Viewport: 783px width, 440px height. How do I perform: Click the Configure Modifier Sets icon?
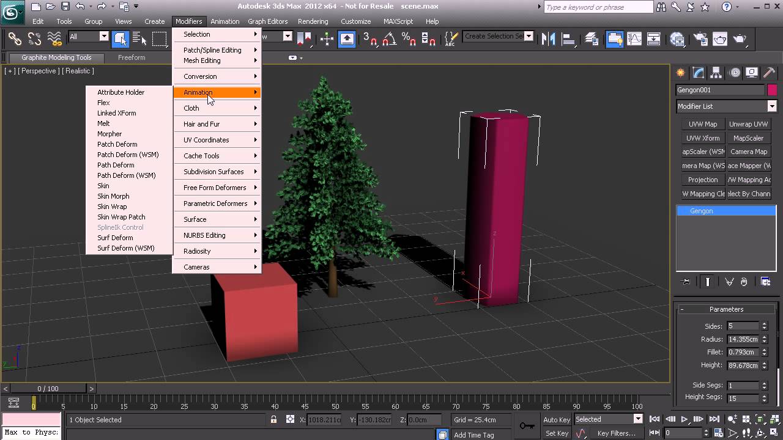click(765, 282)
